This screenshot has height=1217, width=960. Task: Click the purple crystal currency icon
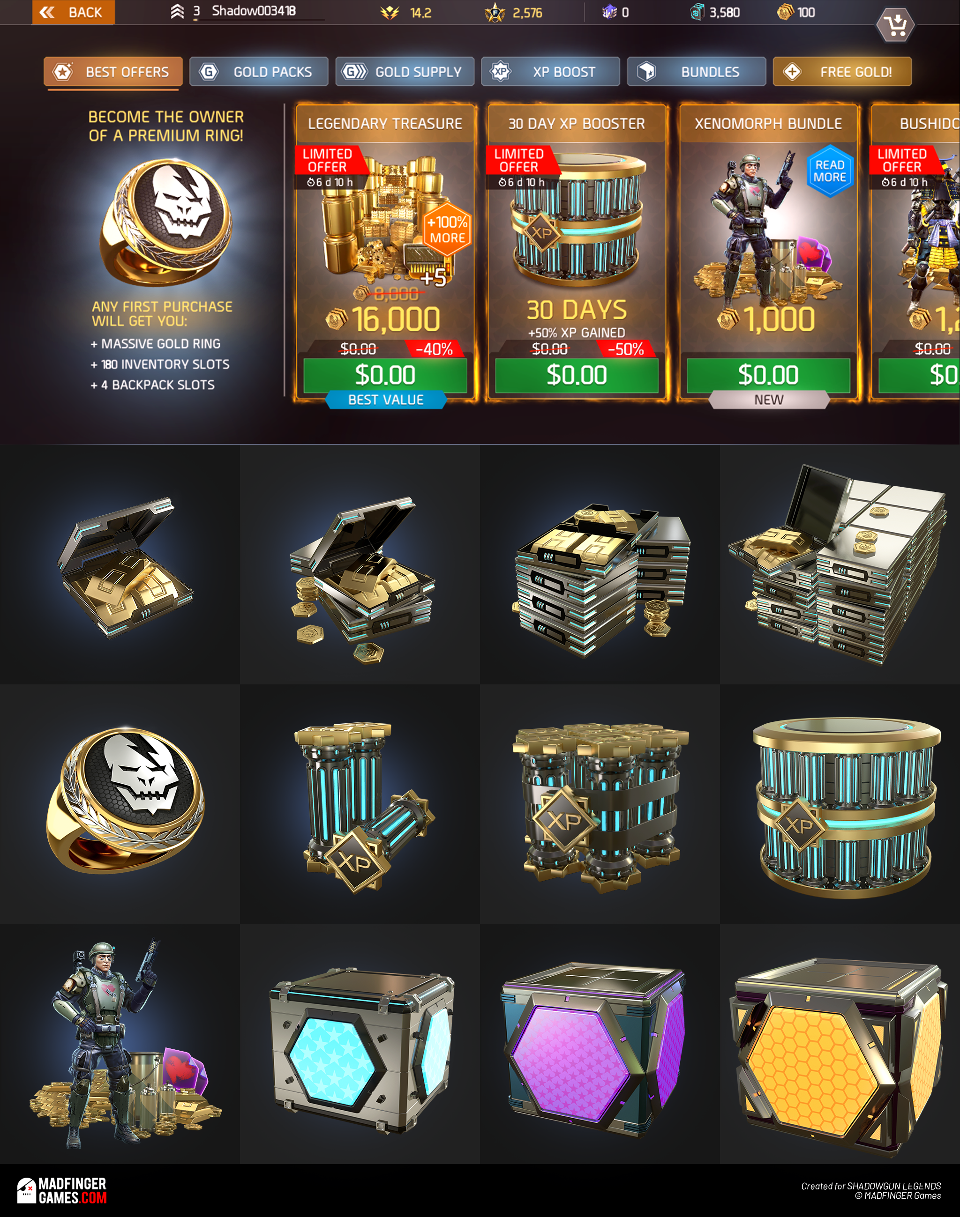coord(609,12)
